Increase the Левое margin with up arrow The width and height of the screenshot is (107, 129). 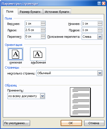click(x=43, y=29)
